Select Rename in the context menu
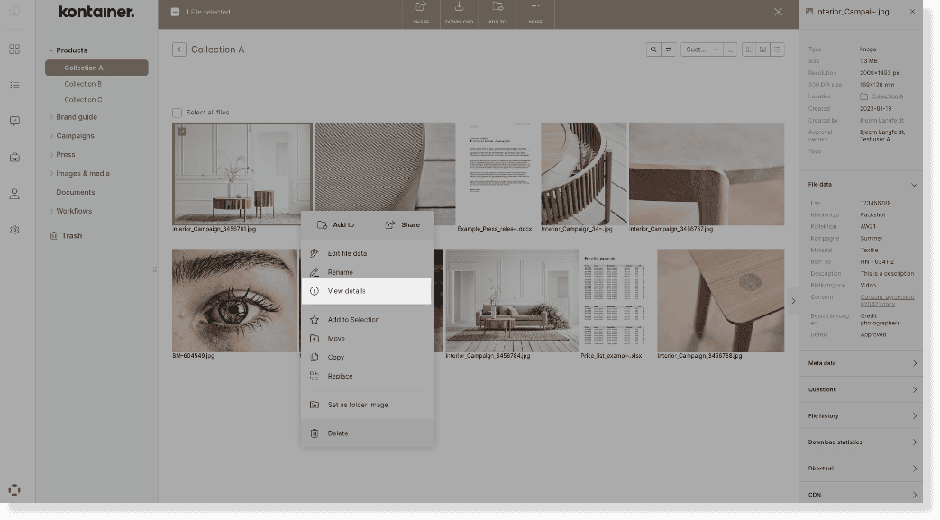The height and width of the screenshot is (520, 940). tap(340, 272)
